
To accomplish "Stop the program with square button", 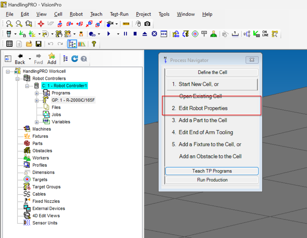I will [x=135, y=34].
